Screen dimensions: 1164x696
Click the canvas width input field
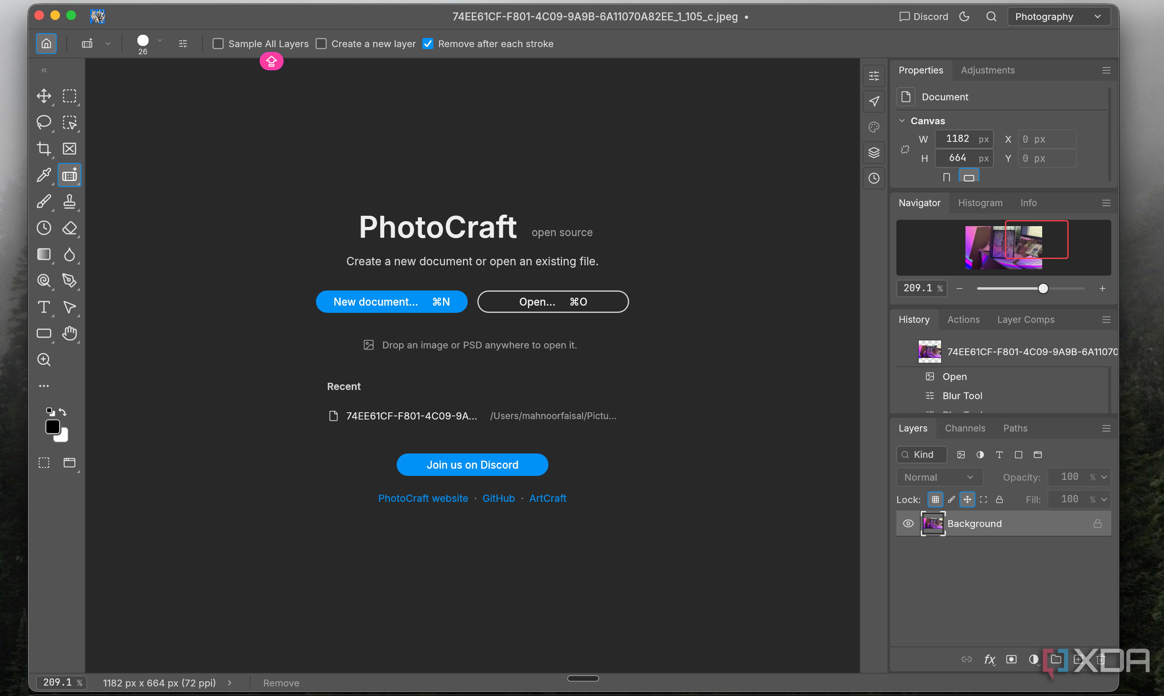(964, 139)
